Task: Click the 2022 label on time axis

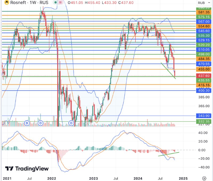Action: 52,178
